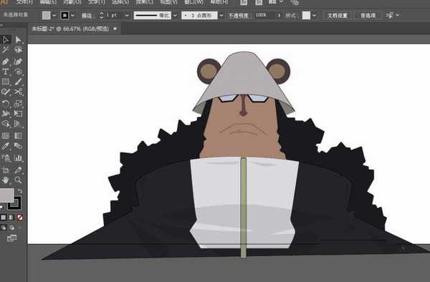This screenshot has height=282, width=430.
Task: Select the Zoom magnifier tool
Action: pos(18,180)
